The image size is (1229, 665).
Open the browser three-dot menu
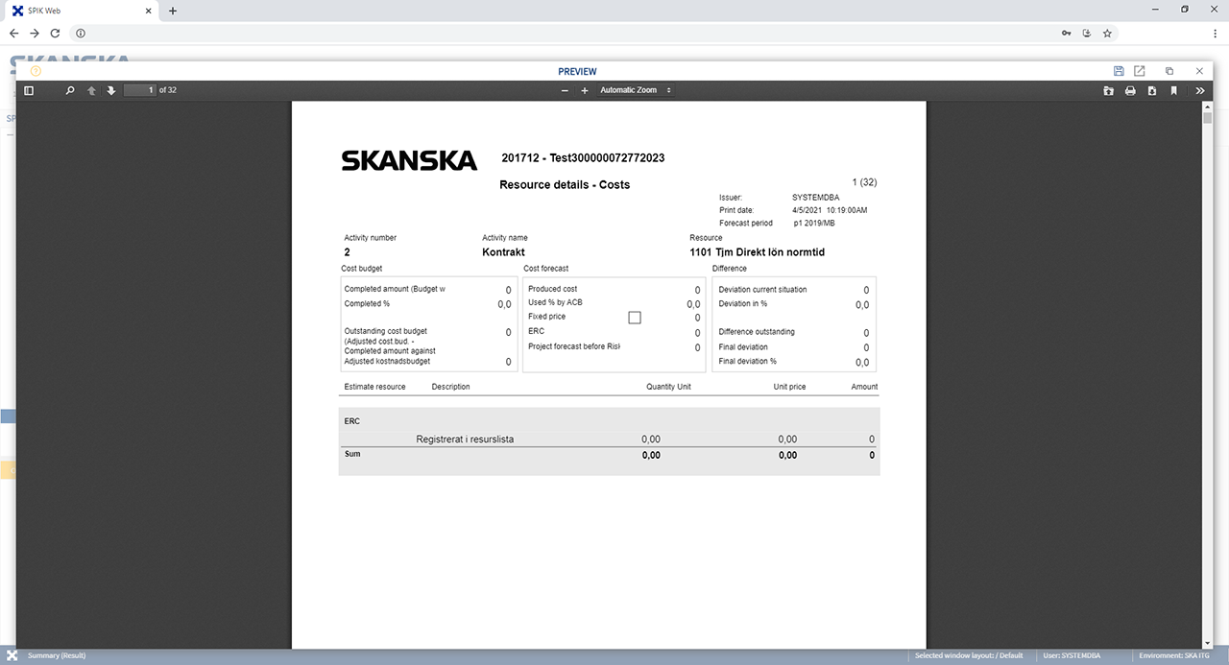pyautogui.click(x=1215, y=33)
